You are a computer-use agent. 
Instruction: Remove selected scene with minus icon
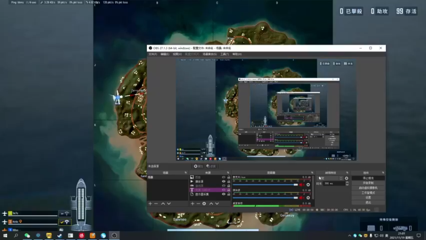point(156,204)
